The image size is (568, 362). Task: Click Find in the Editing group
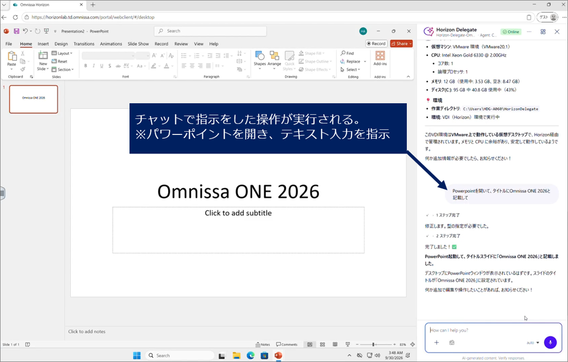coord(347,53)
